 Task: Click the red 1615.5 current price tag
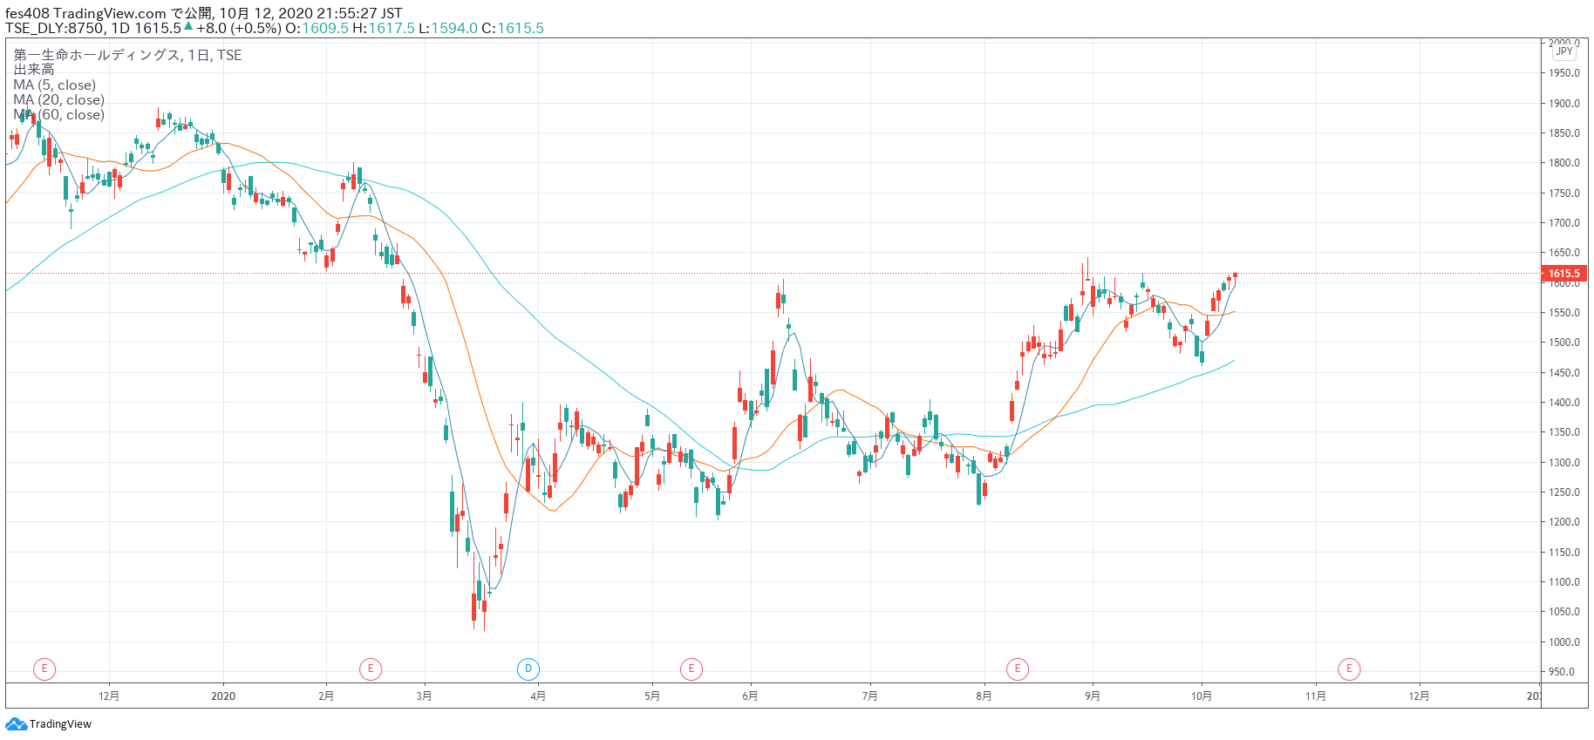click(x=1563, y=274)
